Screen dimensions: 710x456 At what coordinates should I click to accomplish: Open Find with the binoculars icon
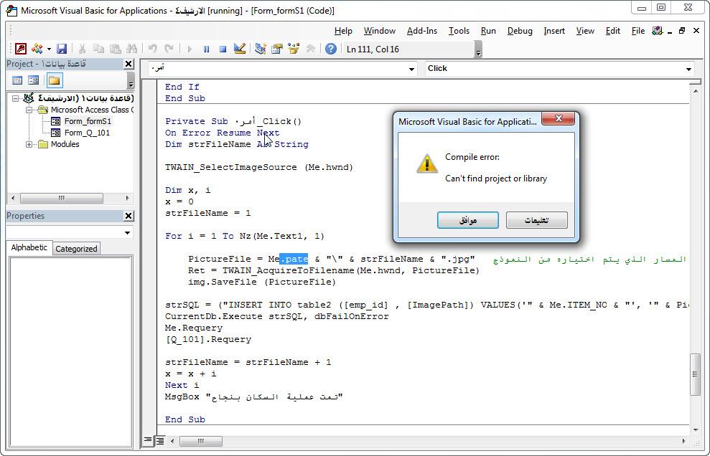point(132,49)
